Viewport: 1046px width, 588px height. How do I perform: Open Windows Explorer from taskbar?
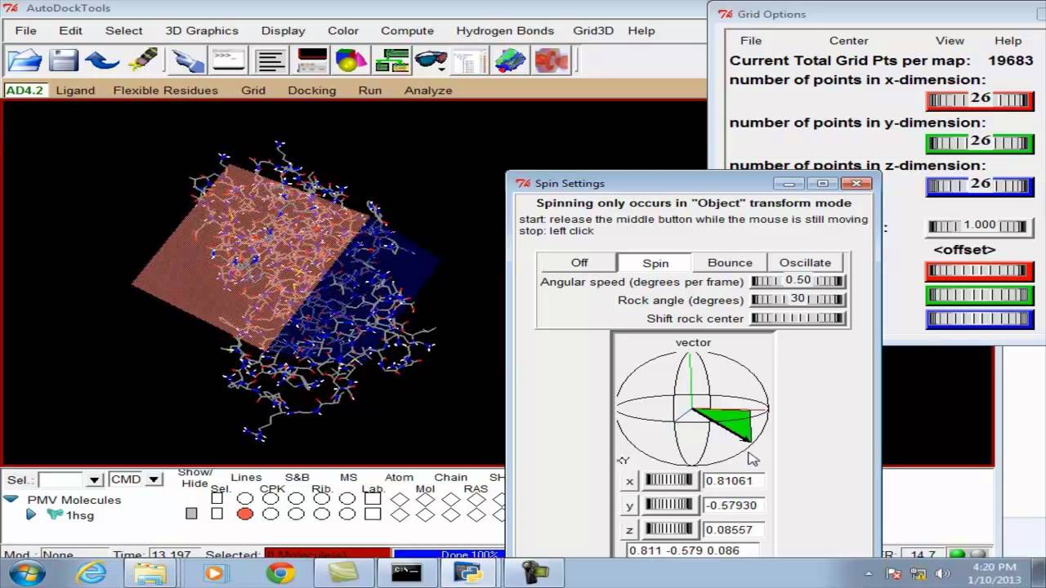pyautogui.click(x=150, y=573)
